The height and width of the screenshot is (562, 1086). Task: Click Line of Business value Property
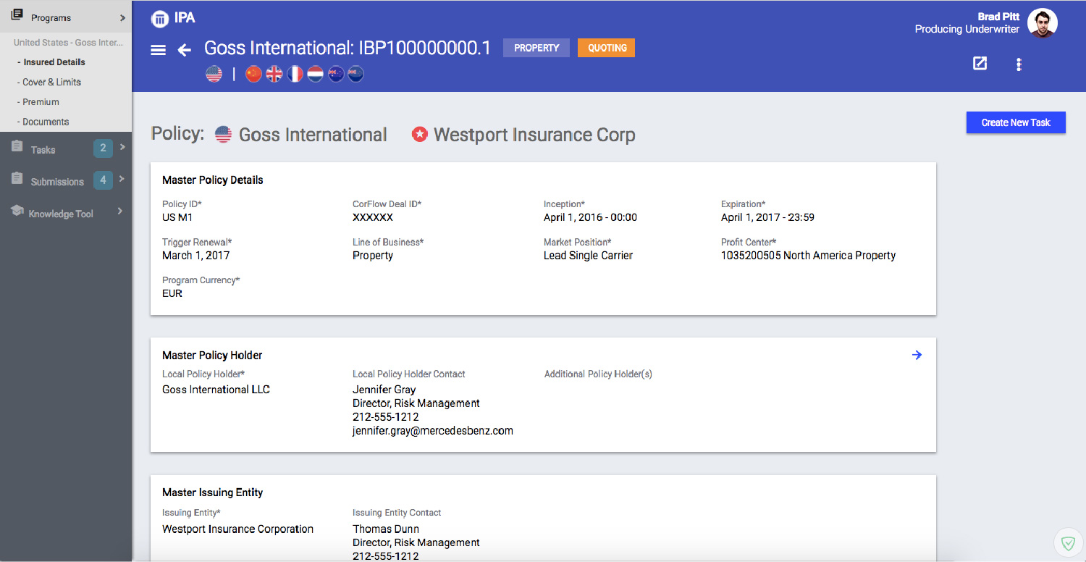373,256
